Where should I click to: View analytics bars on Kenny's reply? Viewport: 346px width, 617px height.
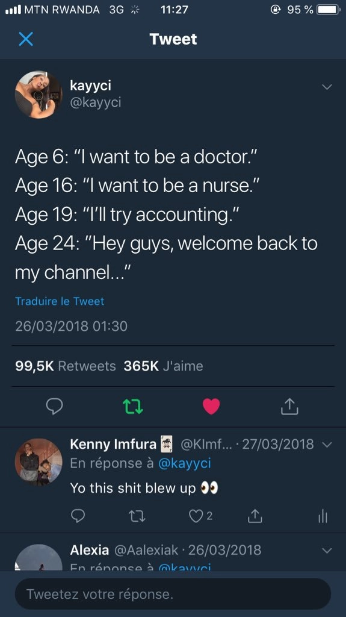click(323, 516)
